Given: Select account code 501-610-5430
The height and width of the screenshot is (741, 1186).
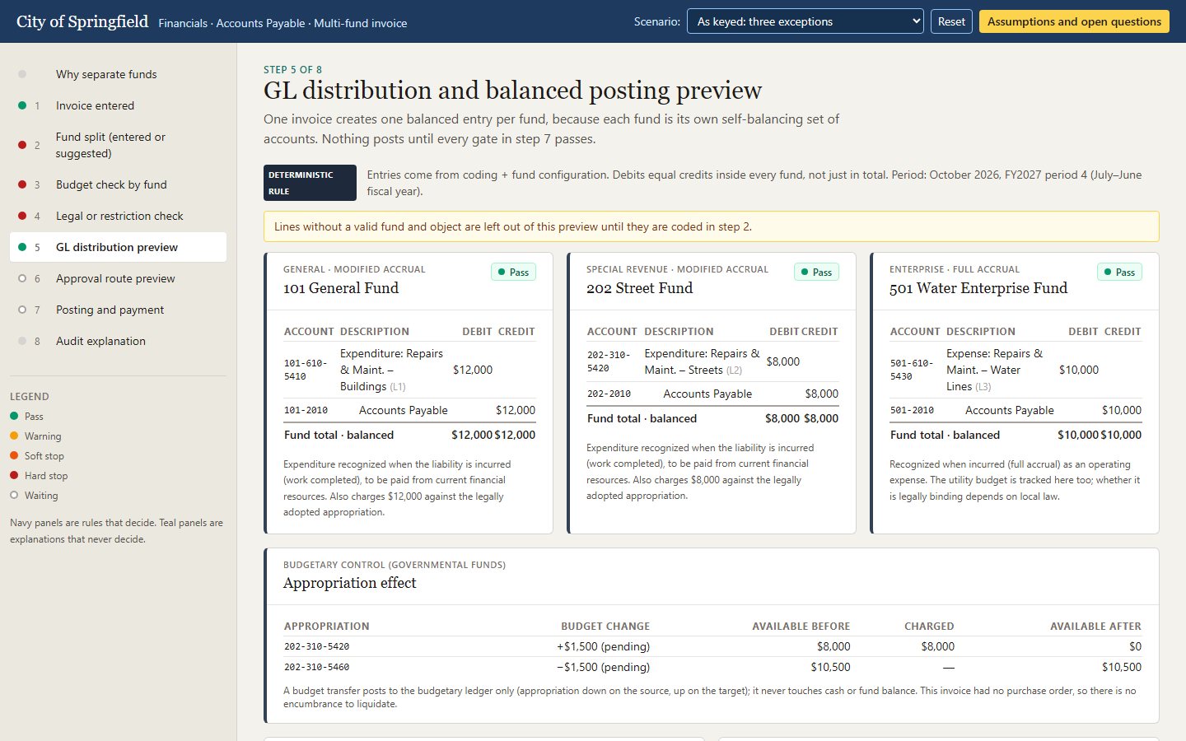Looking at the screenshot, I should pos(912,370).
